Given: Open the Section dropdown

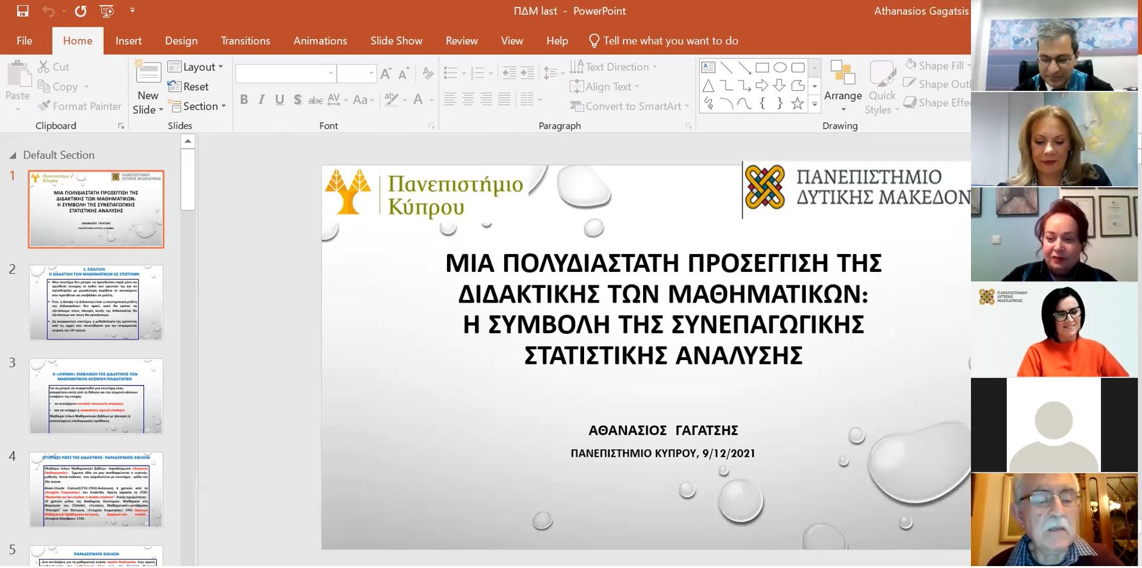Looking at the screenshot, I should 197,106.
